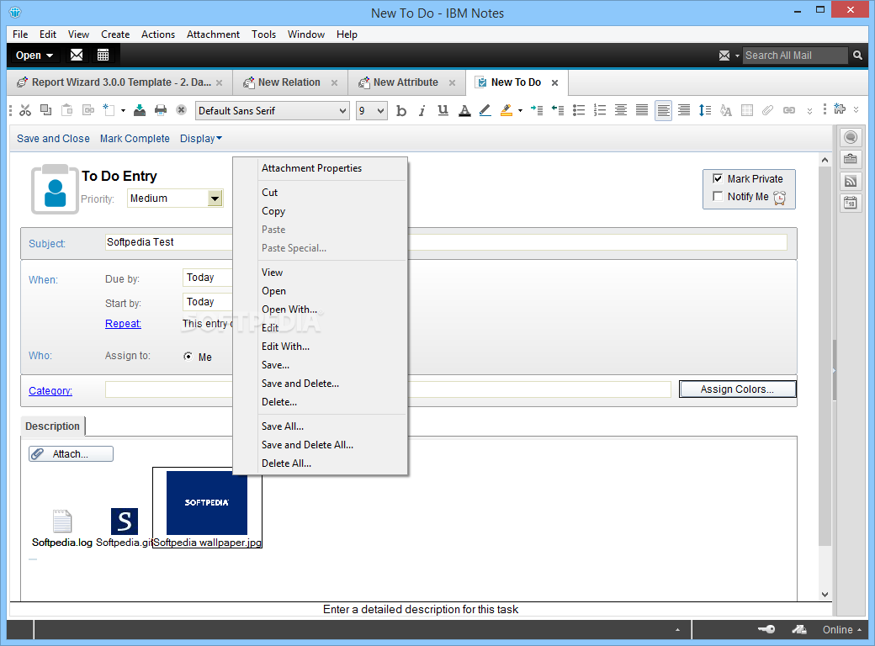Image resolution: width=875 pixels, height=646 pixels.
Task: Click the security key status icon
Action: [766, 629]
